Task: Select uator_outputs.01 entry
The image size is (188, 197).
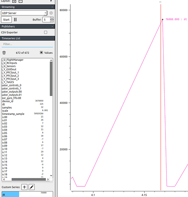Action: pos(12,95)
